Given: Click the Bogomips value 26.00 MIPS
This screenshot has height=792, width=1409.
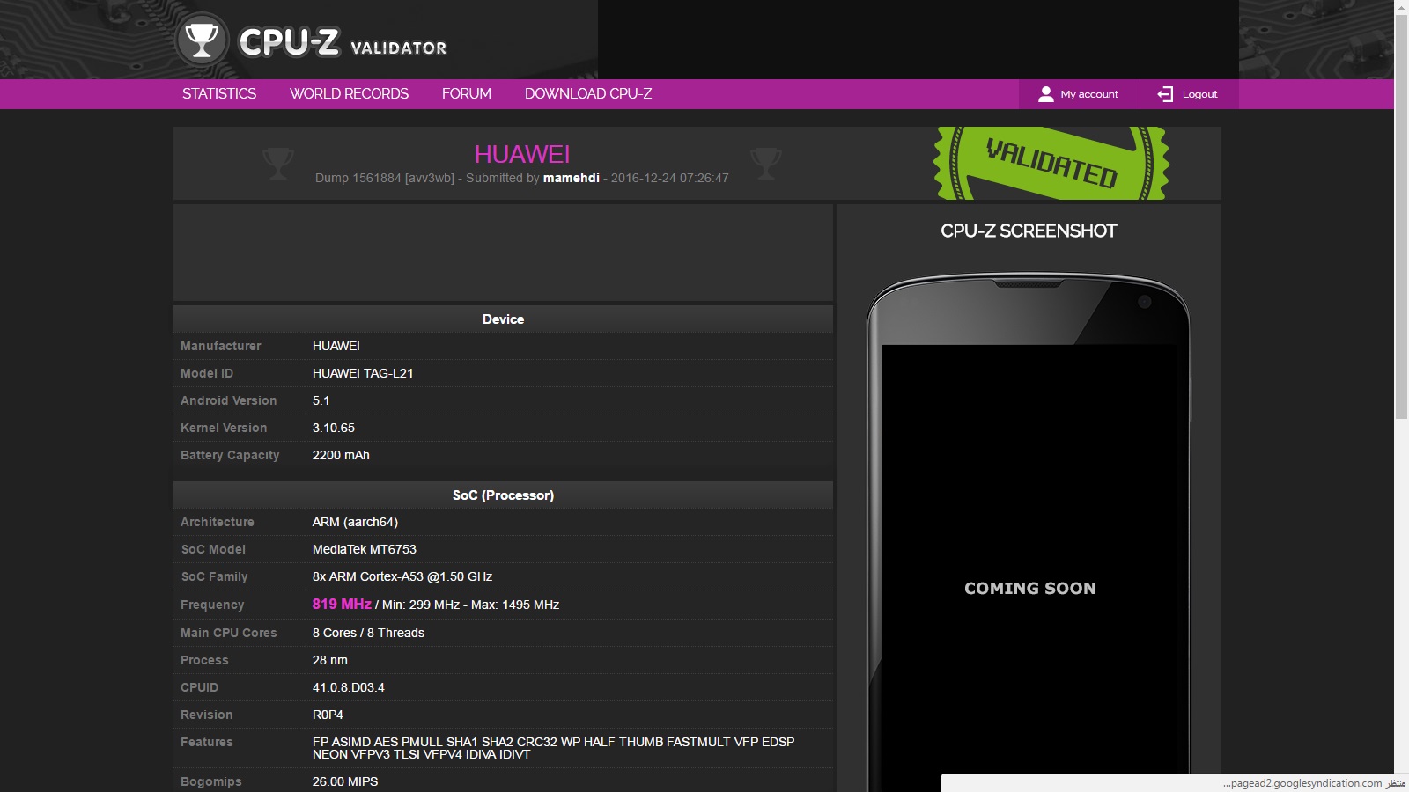Looking at the screenshot, I should (345, 781).
